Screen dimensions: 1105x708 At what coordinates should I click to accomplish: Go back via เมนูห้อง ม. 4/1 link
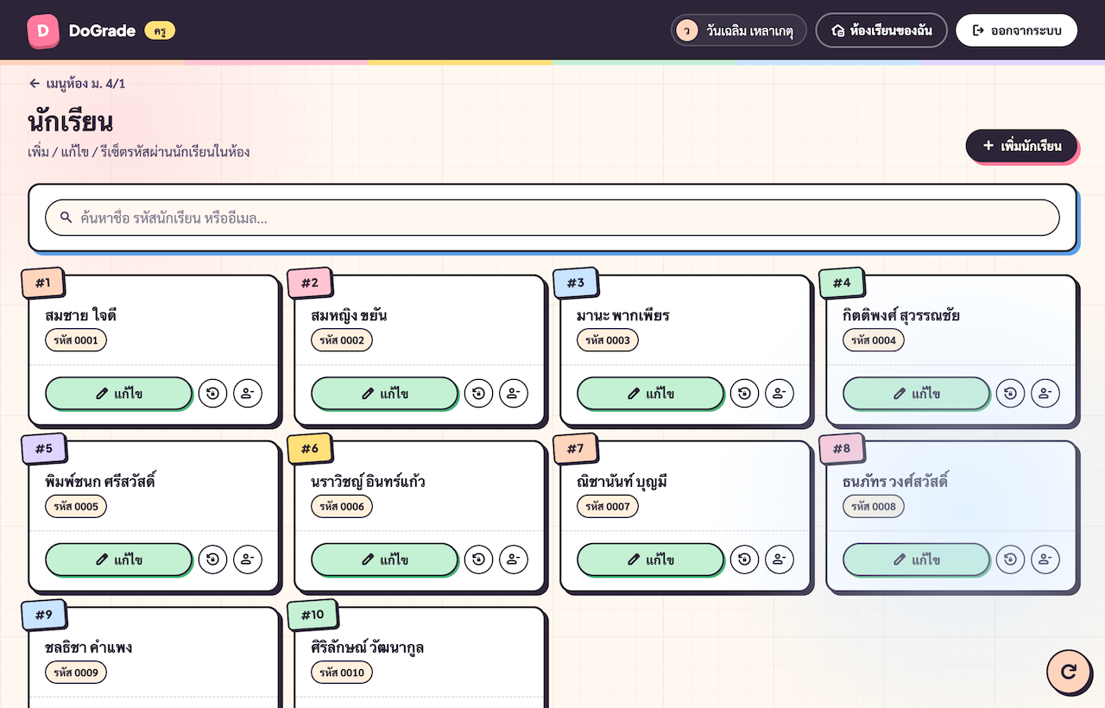coord(77,83)
